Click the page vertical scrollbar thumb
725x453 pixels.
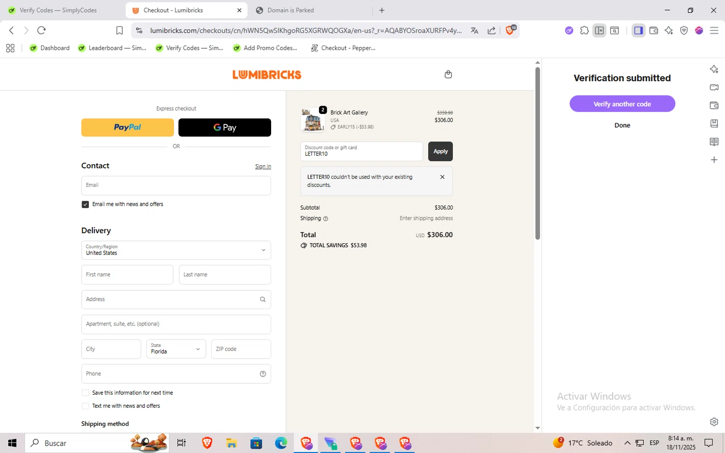click(537, 153)
